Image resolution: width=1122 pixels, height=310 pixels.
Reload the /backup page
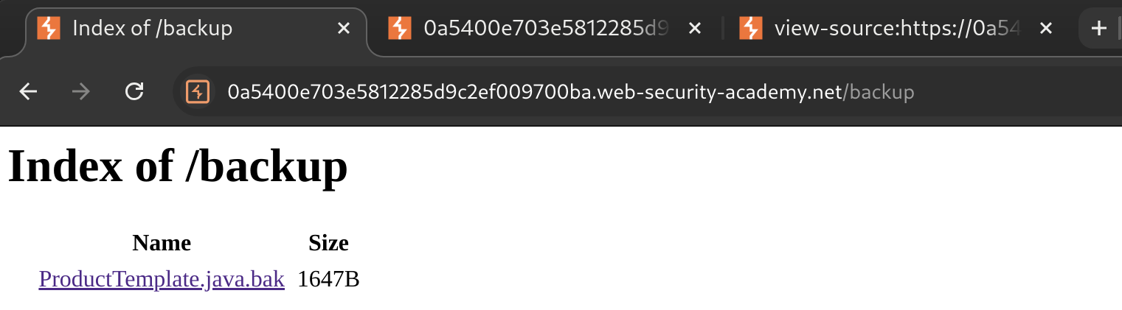[134, 91]
